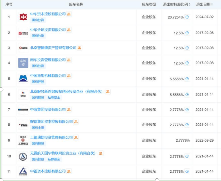Open 南车投资管理有限公司 company link
This screenshot has width=221, height=181.
[48, 60]
